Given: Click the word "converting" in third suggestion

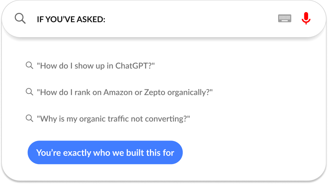Looking at the screenshot, I should 164,119.
